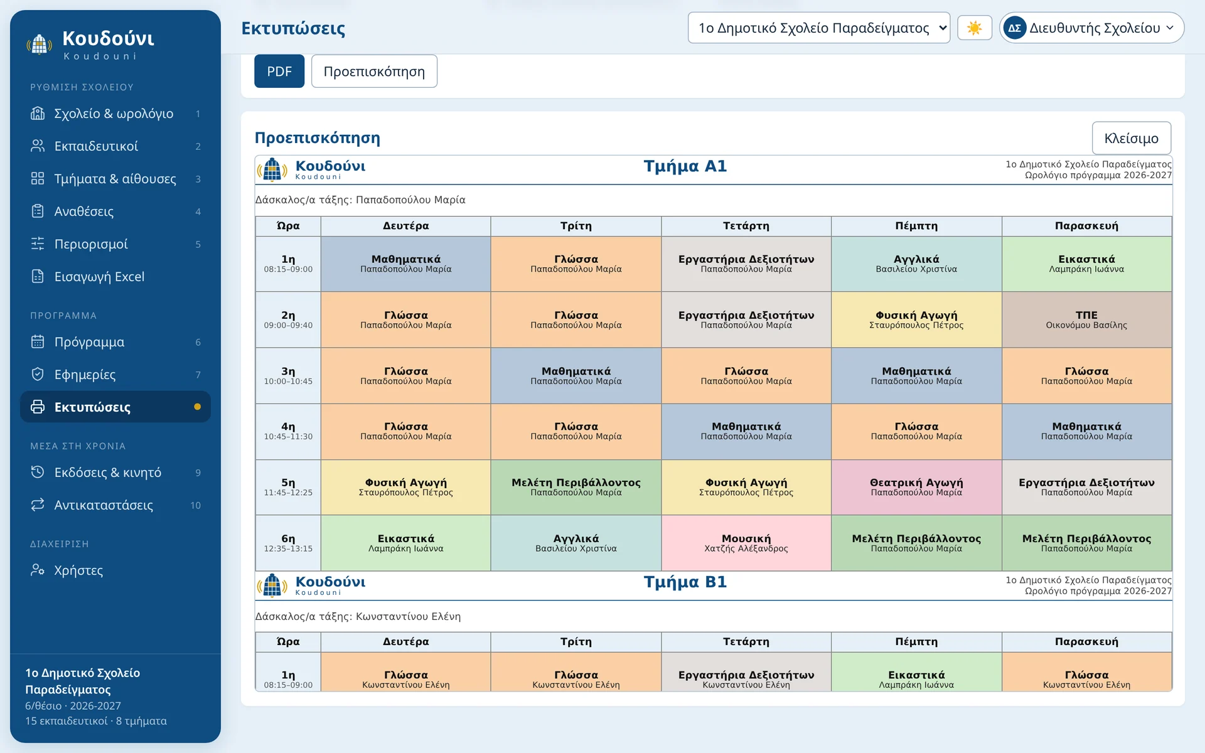1205x753 pixels.
Task: Click the grid icon beside Τμήματα & αίθουσες
Action: 38,179
